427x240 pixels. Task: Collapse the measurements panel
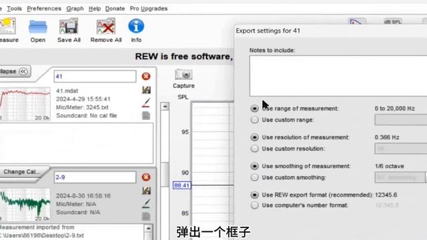15,71
